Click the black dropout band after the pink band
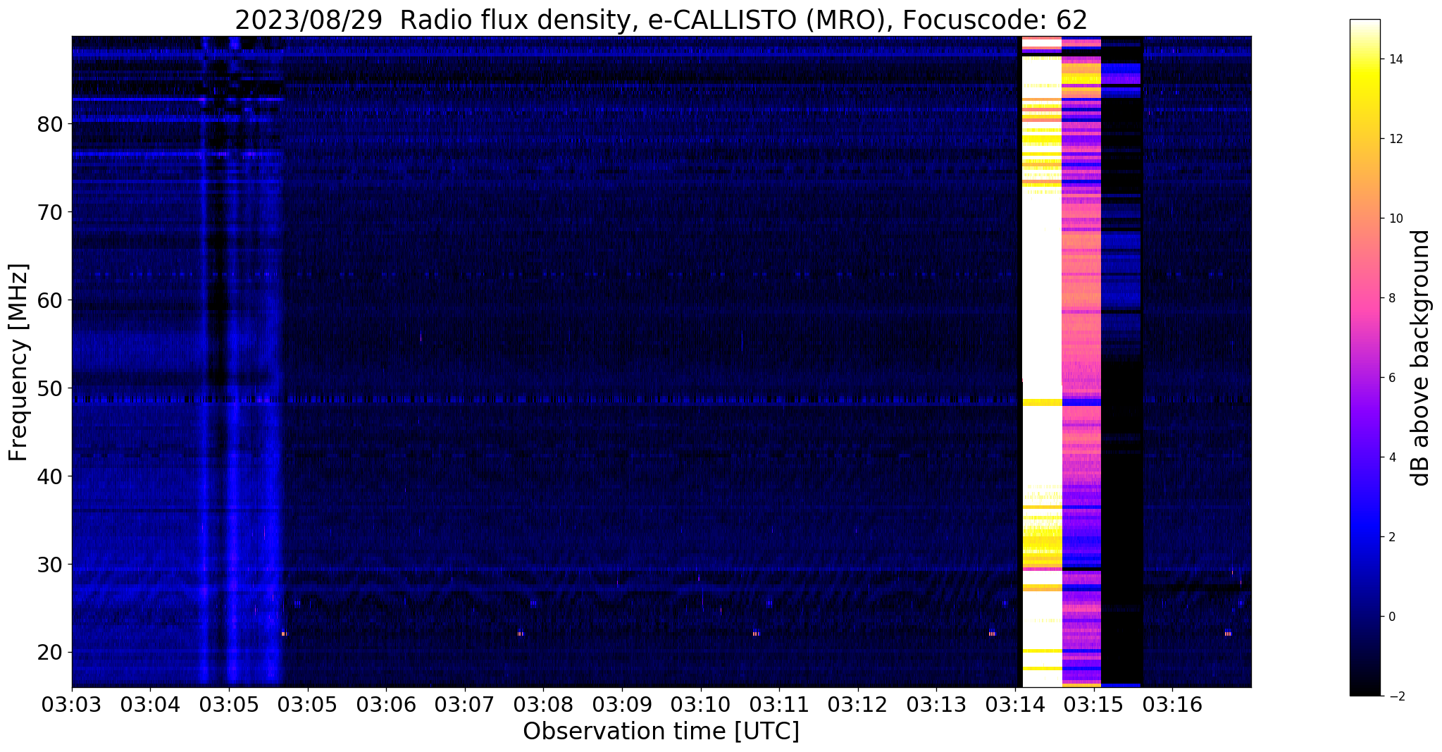This screenshot has height=752, width=1442. coord(1122,362)
